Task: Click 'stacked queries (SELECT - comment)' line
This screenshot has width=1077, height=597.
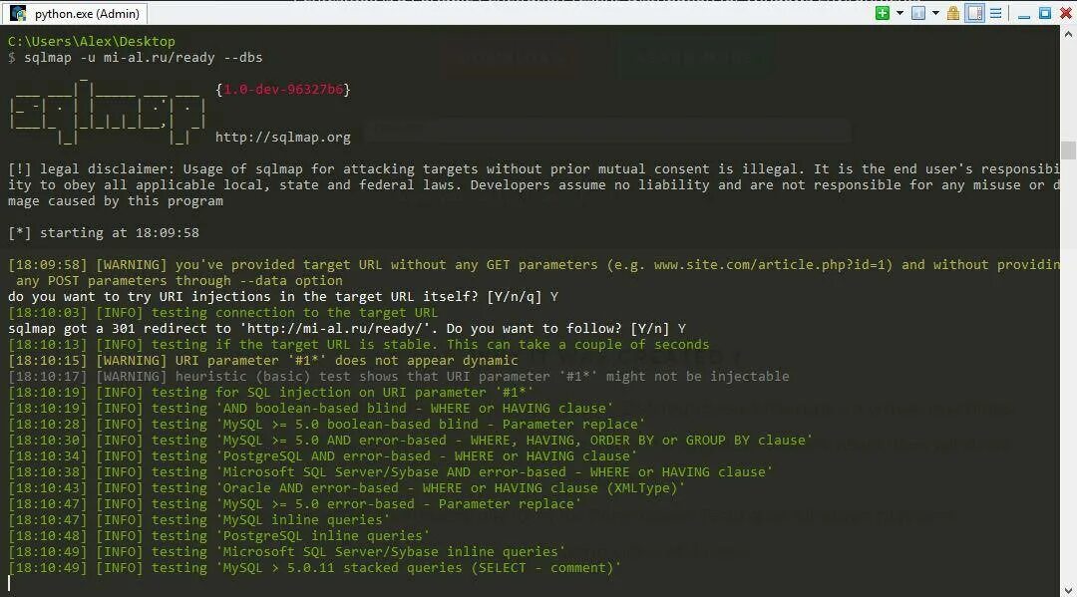Action: pyautogui.click(x=314, y=568)
